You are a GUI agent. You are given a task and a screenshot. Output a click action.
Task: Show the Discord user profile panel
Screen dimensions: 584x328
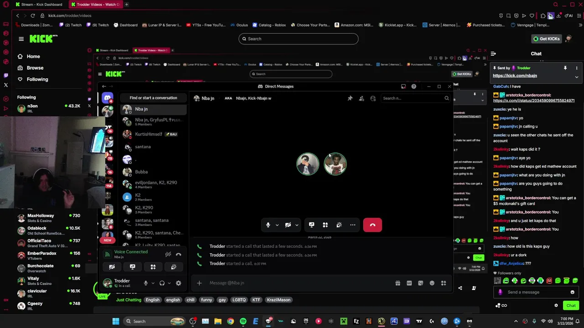click(x=373, y=98)
